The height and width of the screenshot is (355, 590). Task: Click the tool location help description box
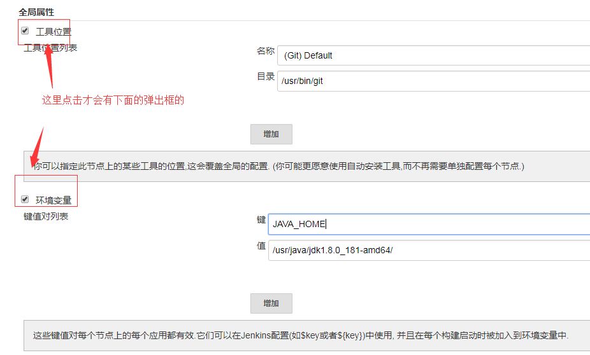point(306,166)
